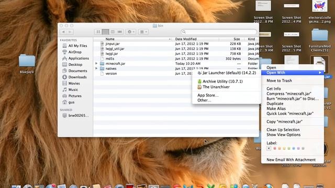335x188 pixels.
Task: Select lwjgl_util.jar file row
Action: [x=176, y=49]
